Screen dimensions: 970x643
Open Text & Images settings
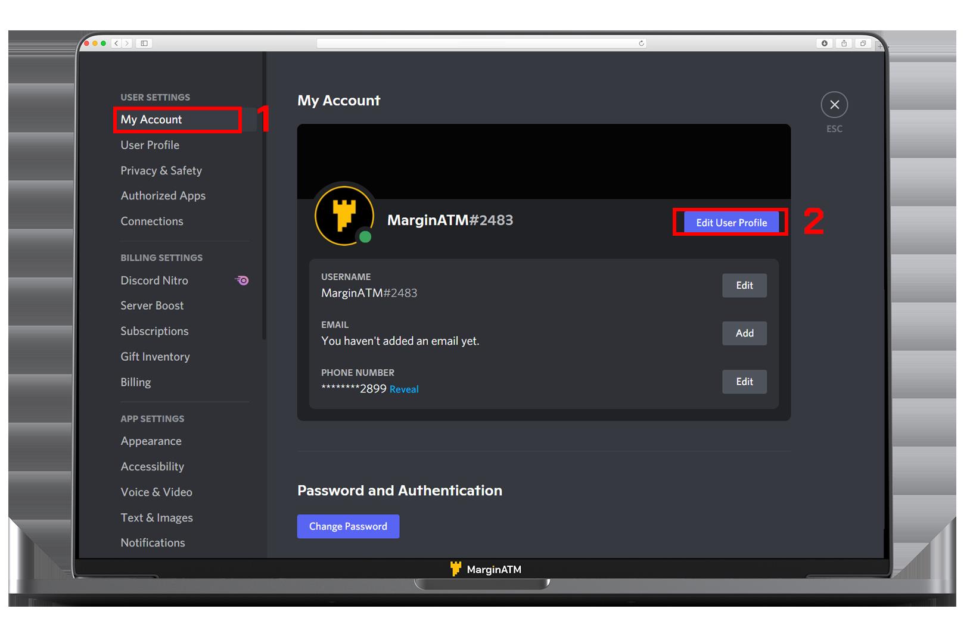pyautogui.click(x=157, y=518)
